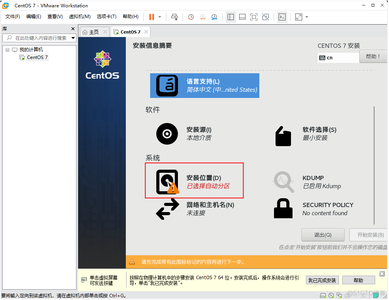
Task: Send Ctrl+Alt+Del to the virtual machine
Action: pyautogui.click(x=174, y=17)
